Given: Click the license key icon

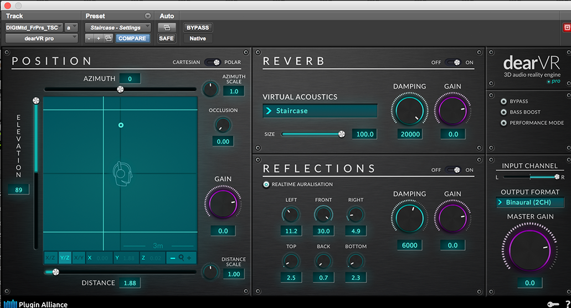Looking at the screenshot, I should pyautogui.click(x=553, y=304).
